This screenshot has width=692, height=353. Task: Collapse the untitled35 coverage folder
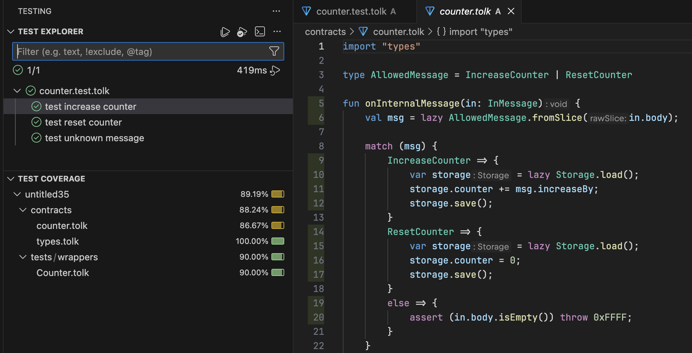17,194
